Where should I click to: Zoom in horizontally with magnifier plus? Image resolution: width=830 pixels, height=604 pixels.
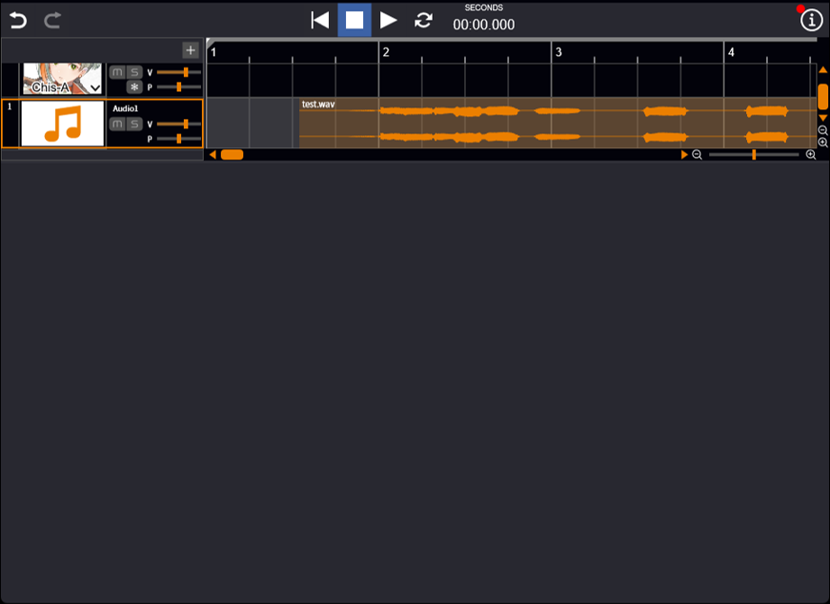click(811, 154)
